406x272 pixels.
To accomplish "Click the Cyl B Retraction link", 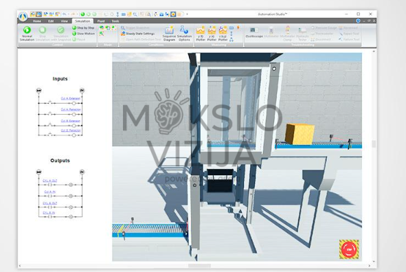I will click(x=71, y=131).
